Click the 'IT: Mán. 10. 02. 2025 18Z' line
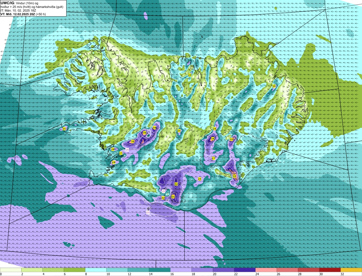Viewport: 362px width, 276px height. click(18, 10)
